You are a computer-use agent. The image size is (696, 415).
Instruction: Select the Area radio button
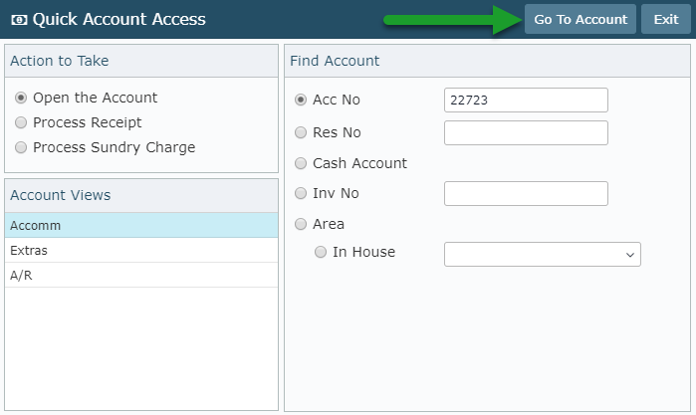click(x=301, y=224)
